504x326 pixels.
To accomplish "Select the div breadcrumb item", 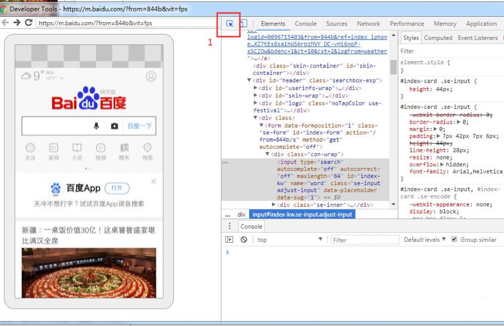I will [x=241, y=214].
